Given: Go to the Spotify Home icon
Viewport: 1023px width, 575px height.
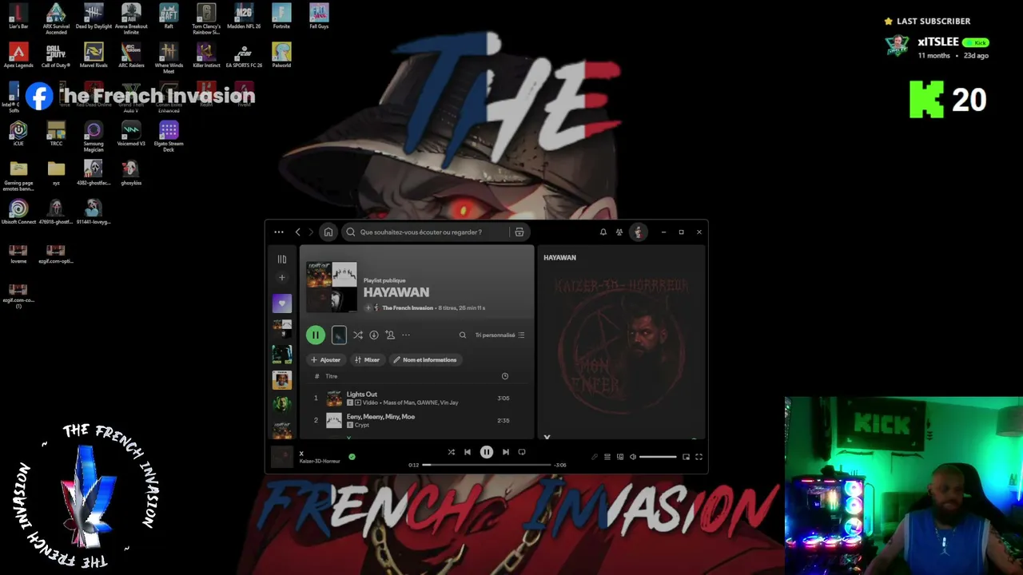Looking at the screenshot, I should 328,232.
